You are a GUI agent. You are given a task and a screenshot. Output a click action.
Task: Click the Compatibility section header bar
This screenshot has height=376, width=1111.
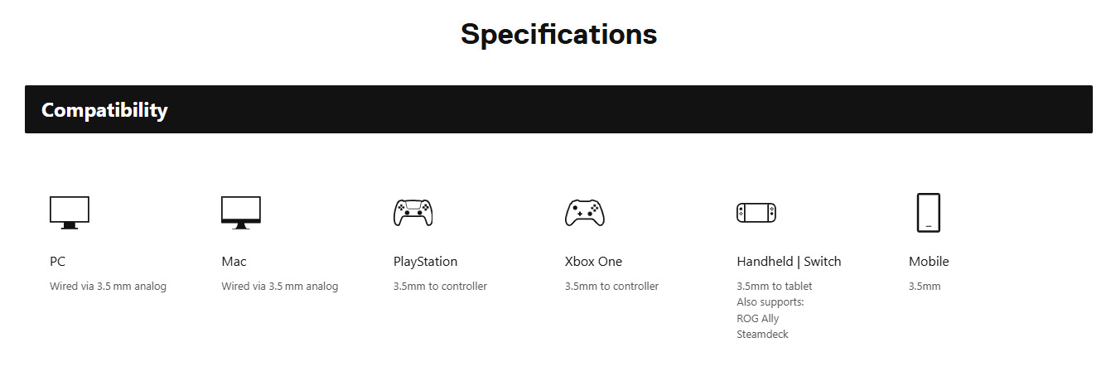tap(558, 109)
